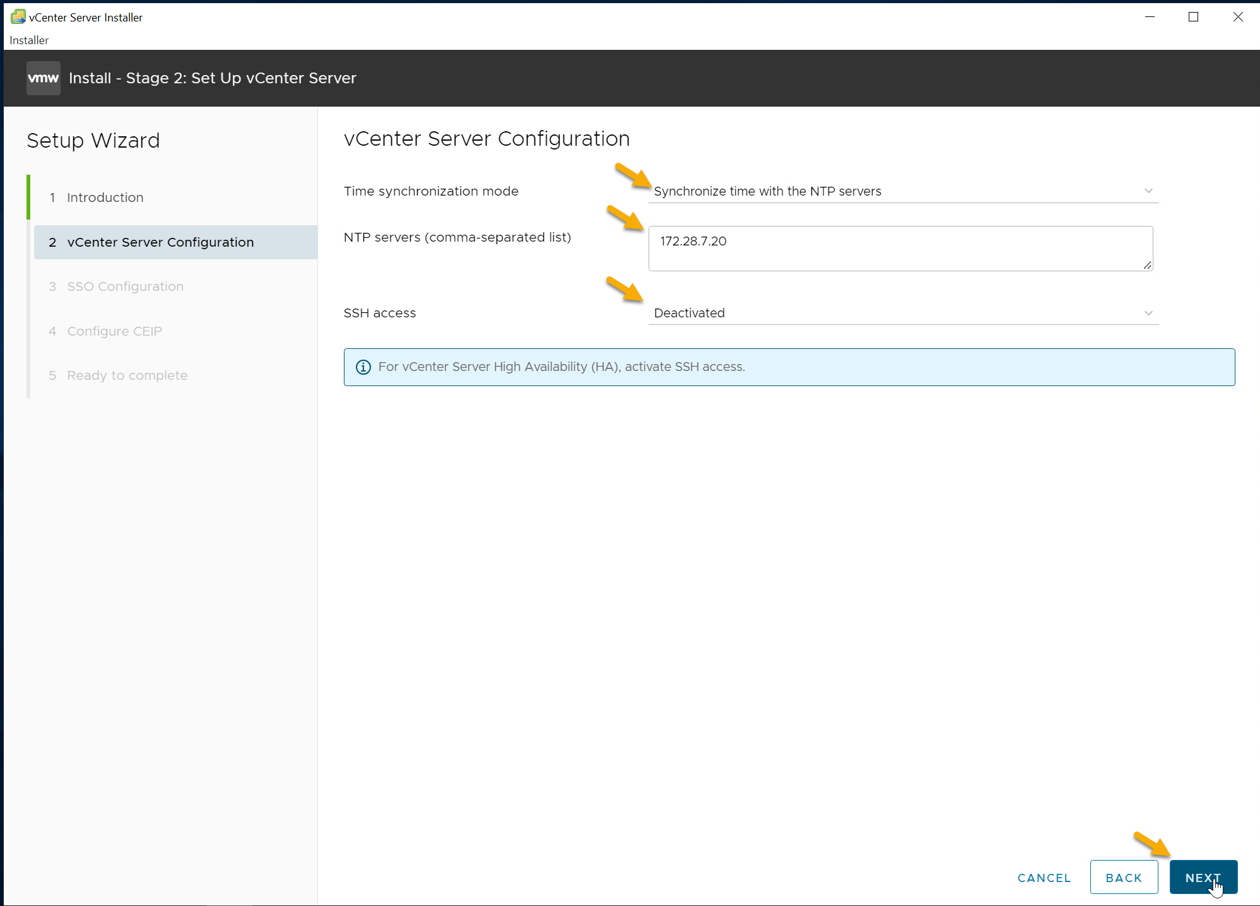1260x906 pixels.
Task: Click the NEXT button
Action: point(1203,877)
